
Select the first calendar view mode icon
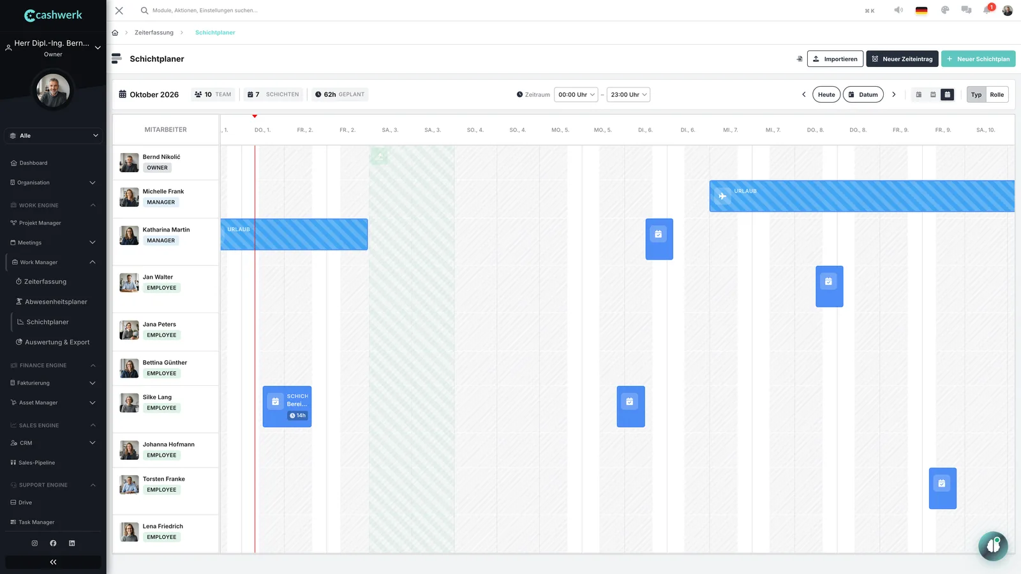[x=919, y=94]
